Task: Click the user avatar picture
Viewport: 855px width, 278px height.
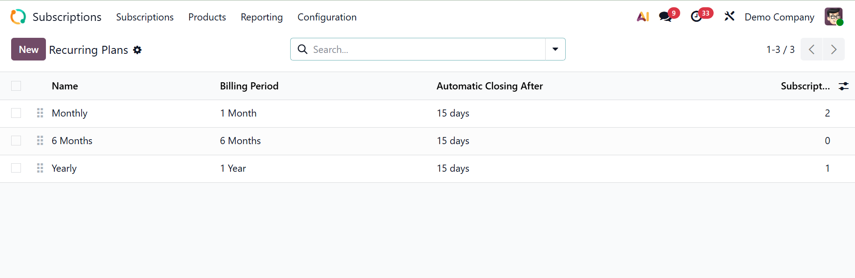Action: tap(833, 17)
